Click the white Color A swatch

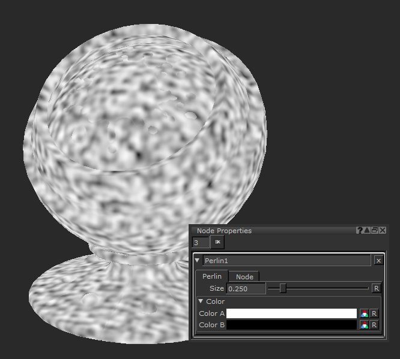coord(292,313)
